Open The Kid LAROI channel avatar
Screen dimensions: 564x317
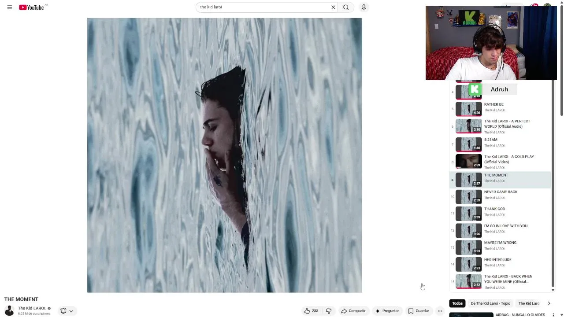click(9, 310)
